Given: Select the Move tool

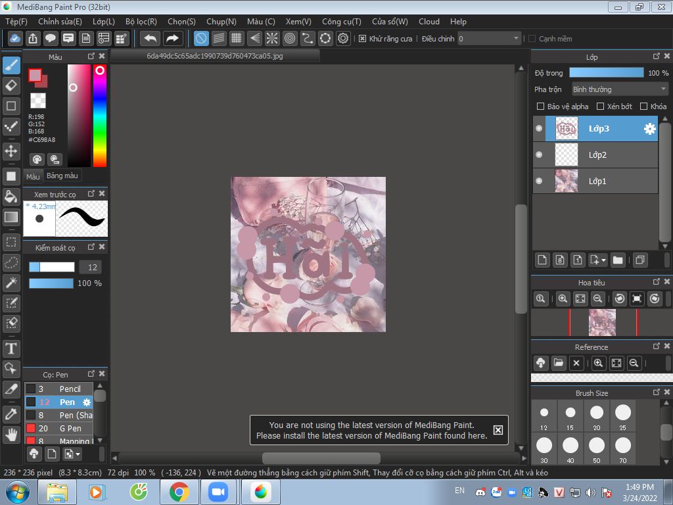Looking at the screenshot, I should click(12, 151).
